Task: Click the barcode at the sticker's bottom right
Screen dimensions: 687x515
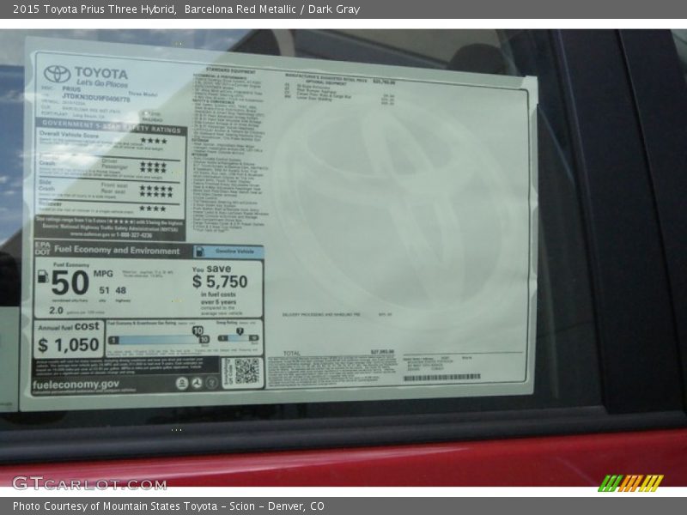Action: point(441,378)
